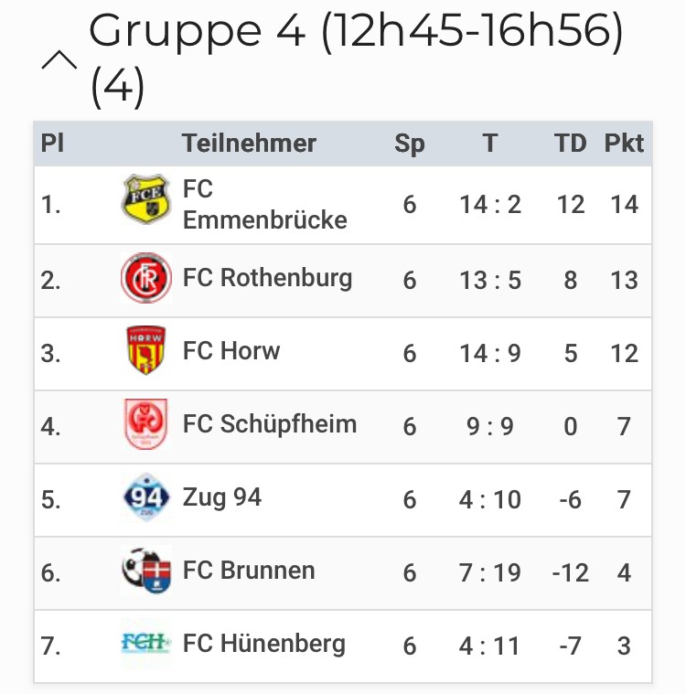686x694 pixels.
Task: Click the FC Hünenberg FCH logo
Action: pyautogui.click(x=146, y=644)
